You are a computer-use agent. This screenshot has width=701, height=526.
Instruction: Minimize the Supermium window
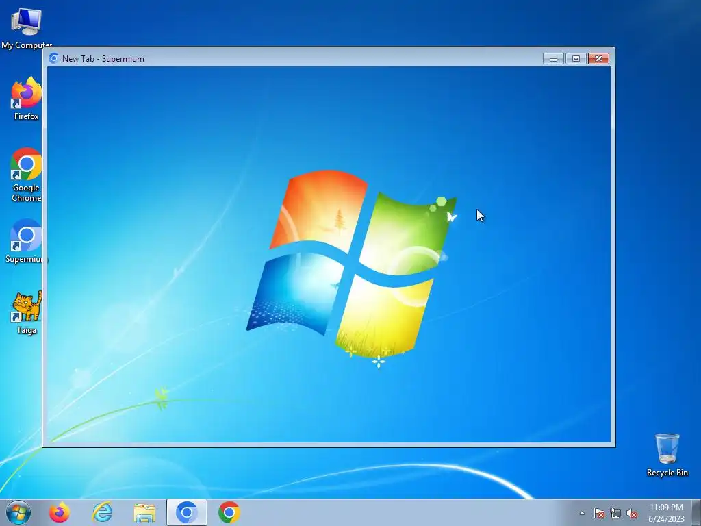553,59
